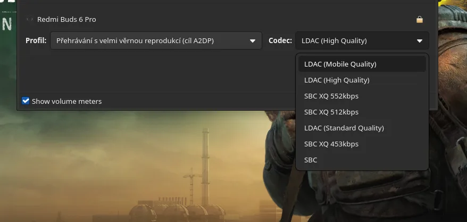This screenshot has width=467, height=222.
Task: Click the Codec dropdown arrow
Action: pyautogui.click(x=420, y=41)
